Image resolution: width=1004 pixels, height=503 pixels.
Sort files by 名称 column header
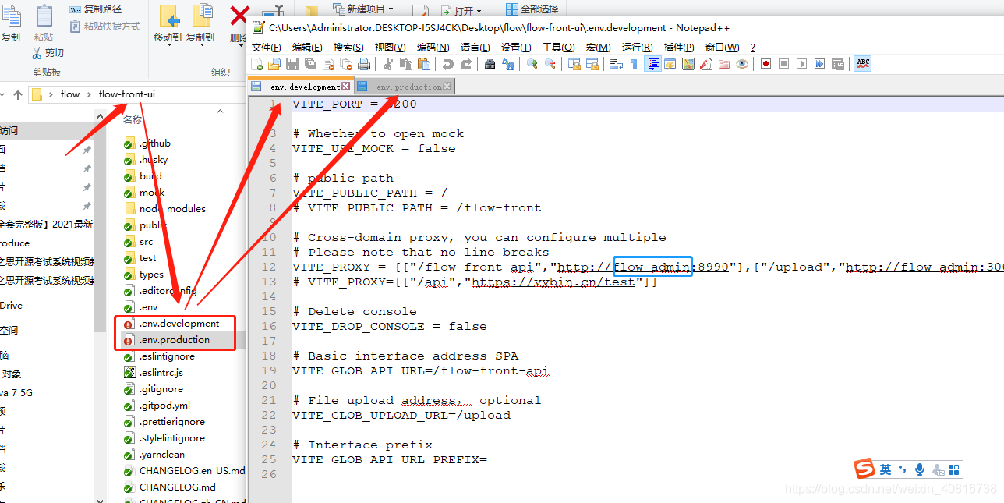coord(133,119)
